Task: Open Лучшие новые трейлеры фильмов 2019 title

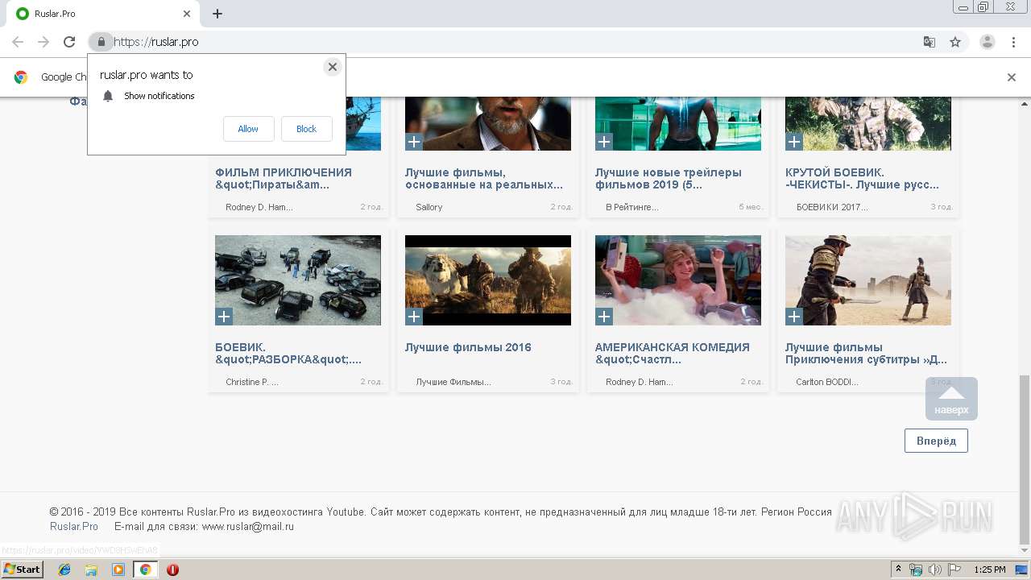Action: (x=669, y=178)
